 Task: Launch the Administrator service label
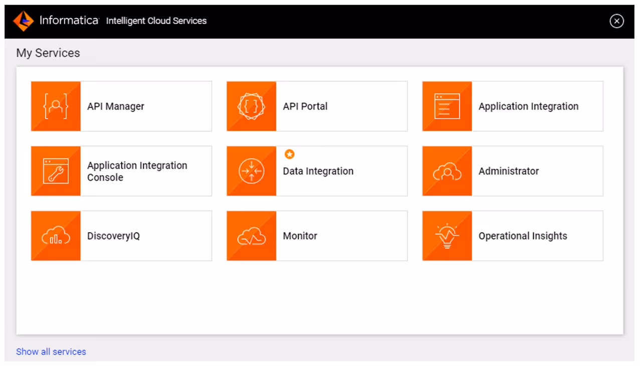(509, 171)
